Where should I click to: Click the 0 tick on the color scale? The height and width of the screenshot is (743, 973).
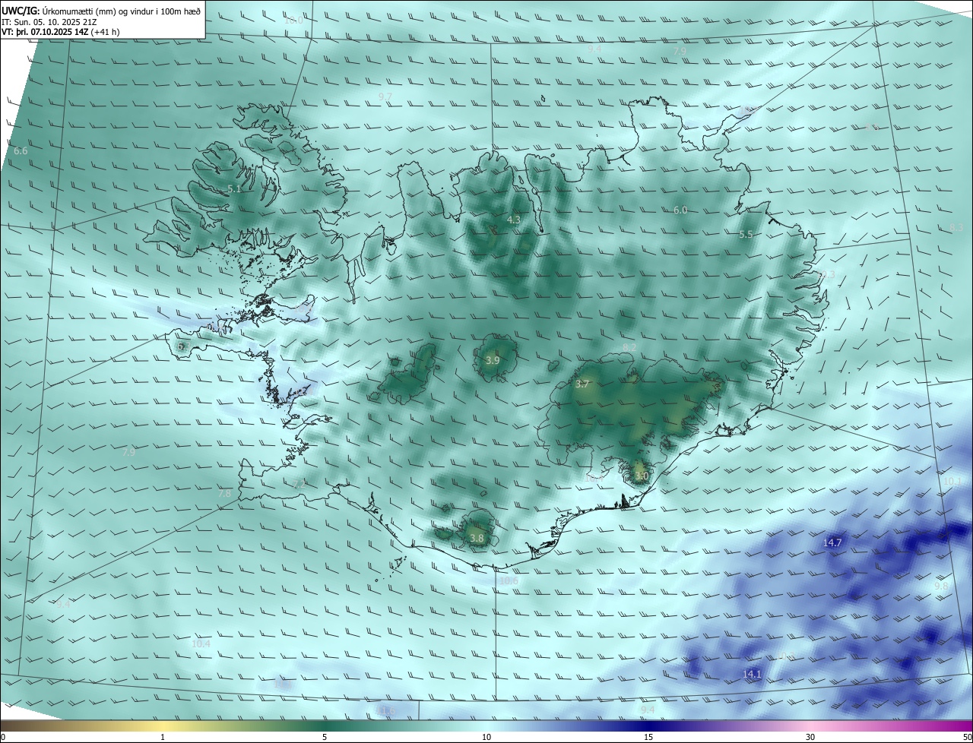coord(2,737)
